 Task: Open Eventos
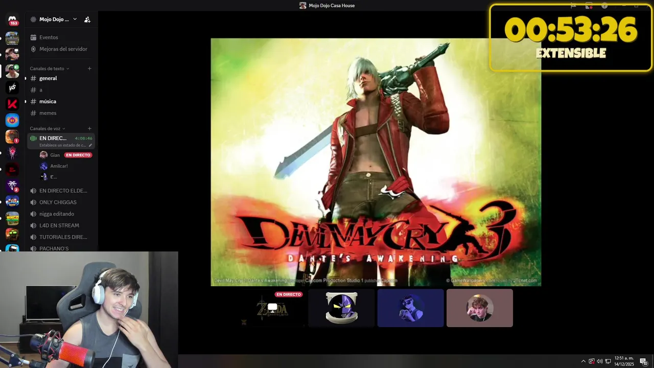coord(49,37)
